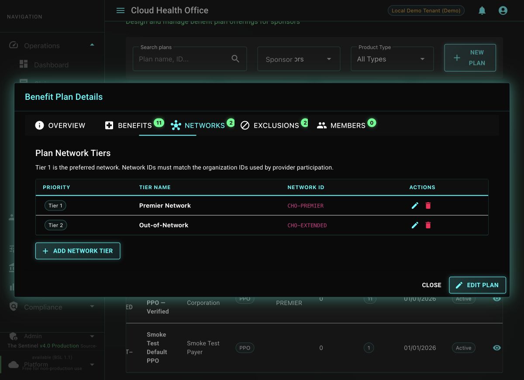Image resolution: width=524 pixels, height=380 pixels.
Task: Click the Overview info icon
Action: [39, 126]
